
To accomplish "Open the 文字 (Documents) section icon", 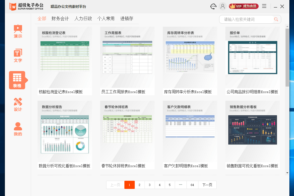I will [x=18, y=55].
